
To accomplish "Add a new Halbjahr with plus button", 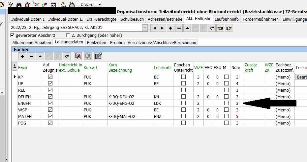I will (x=170, y=28).
